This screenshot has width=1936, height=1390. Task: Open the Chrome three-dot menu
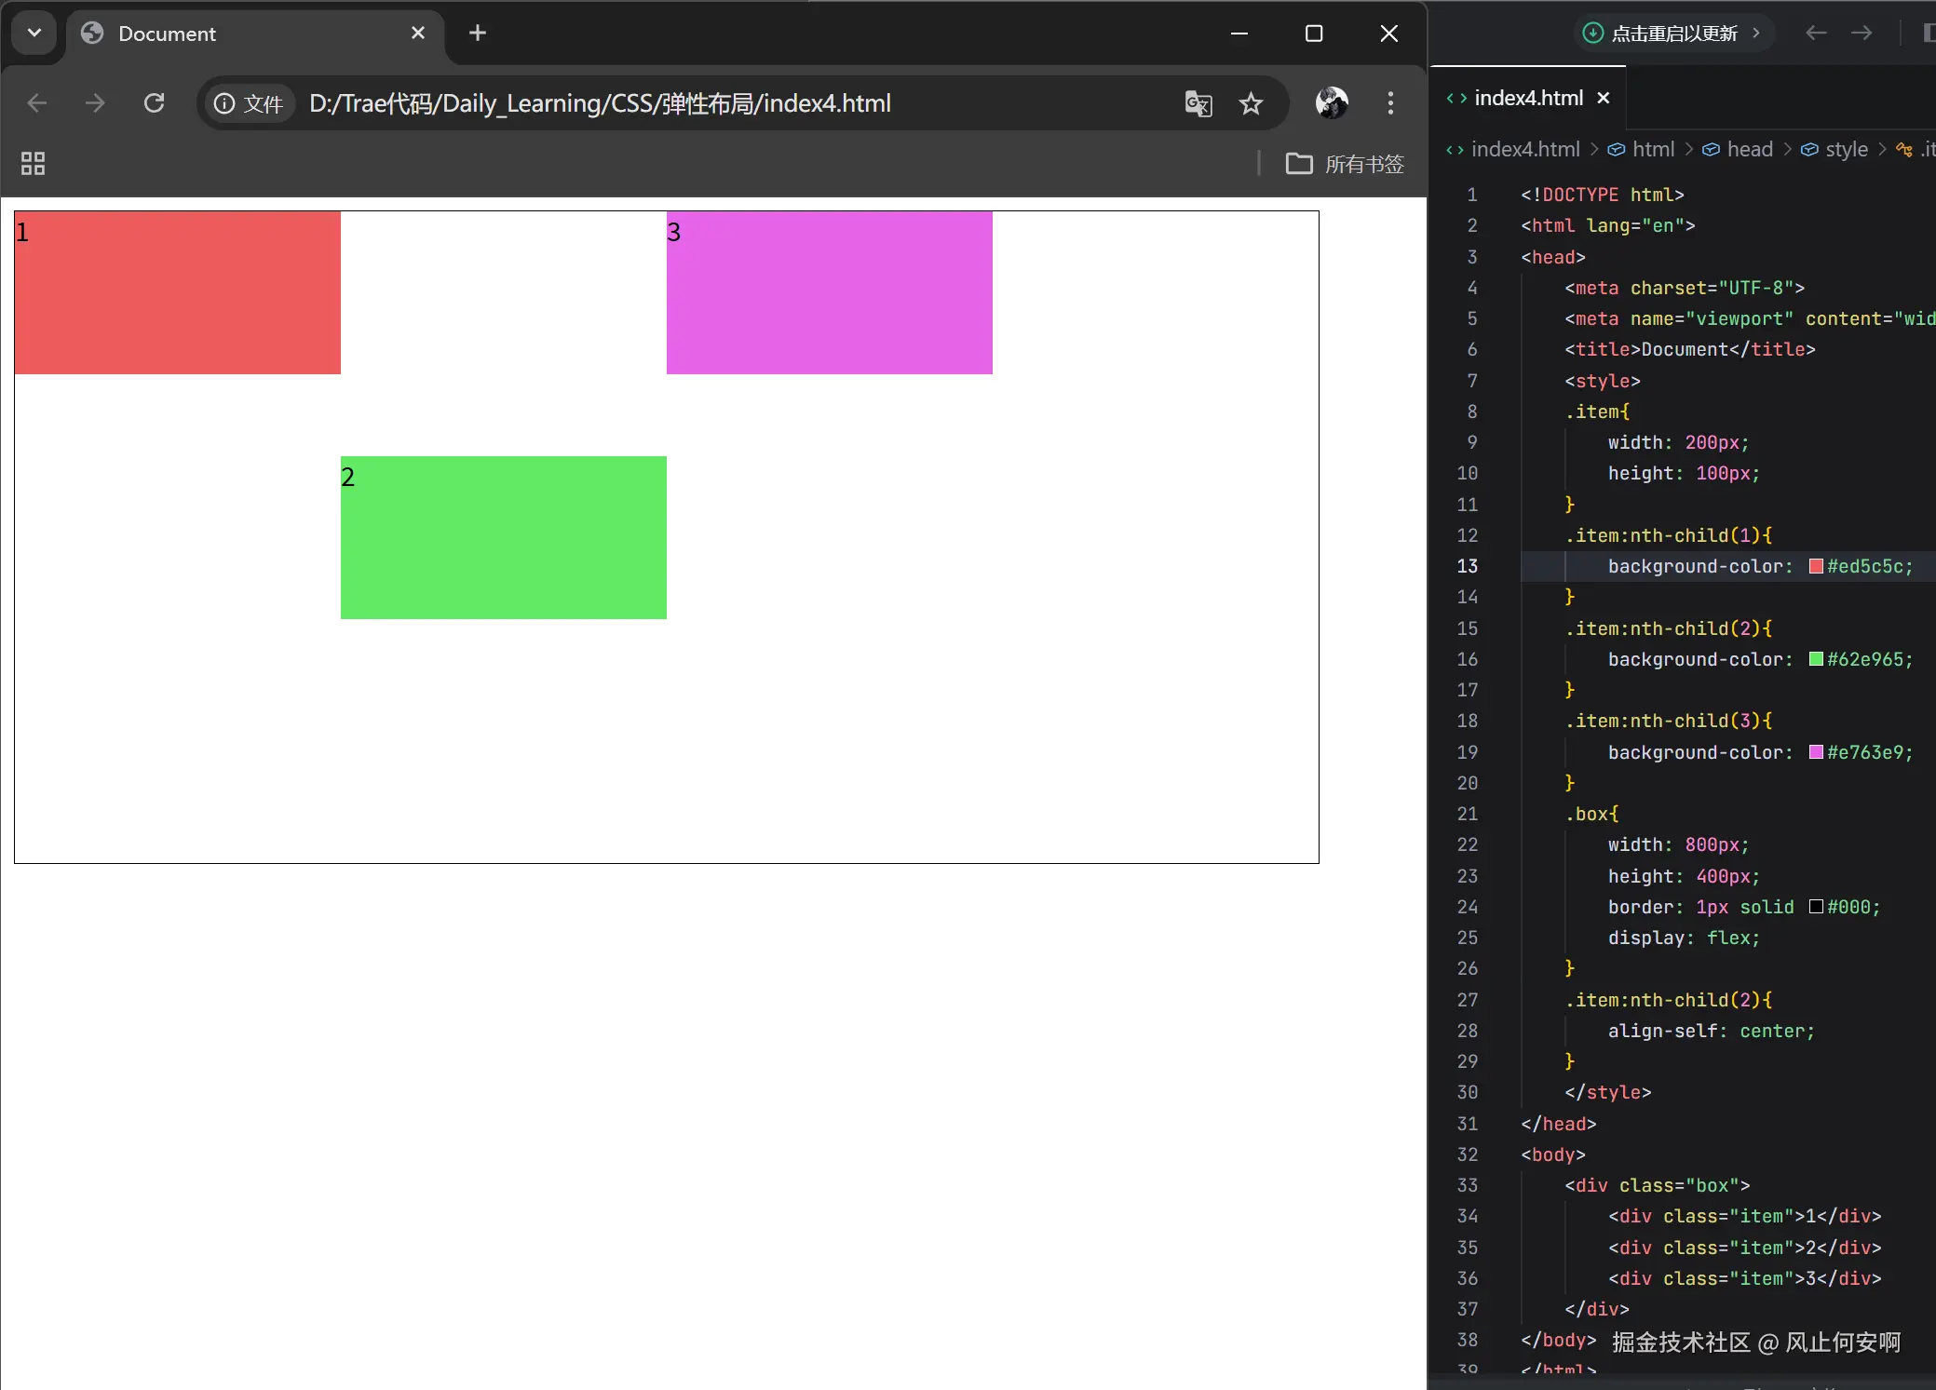click(x=1390, y=103)
